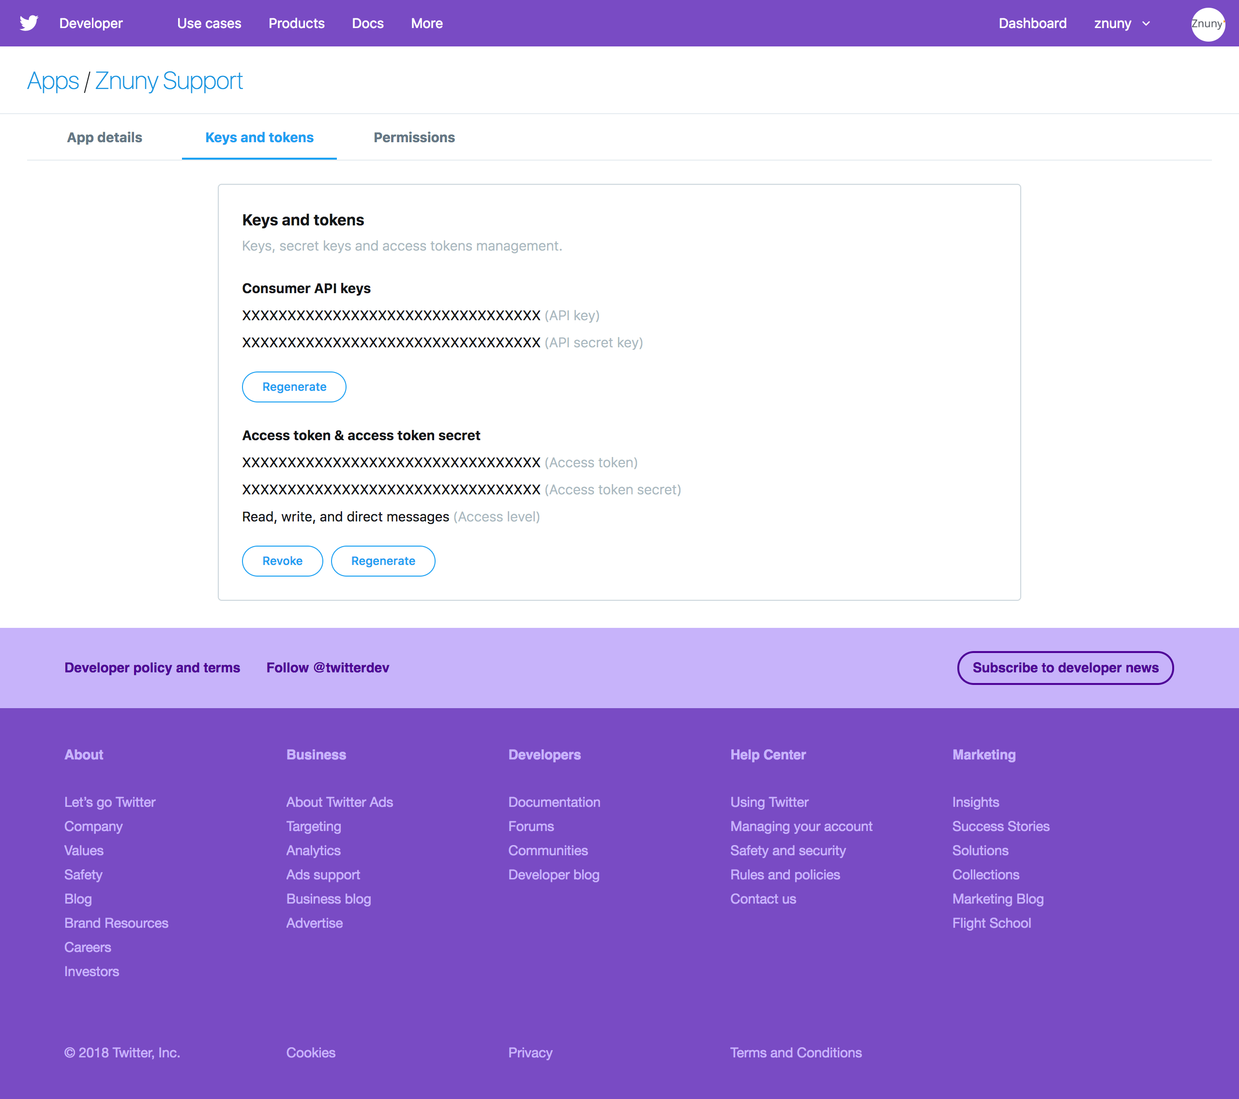Click the Znuny Support breadcrumb

coord(168,81)
